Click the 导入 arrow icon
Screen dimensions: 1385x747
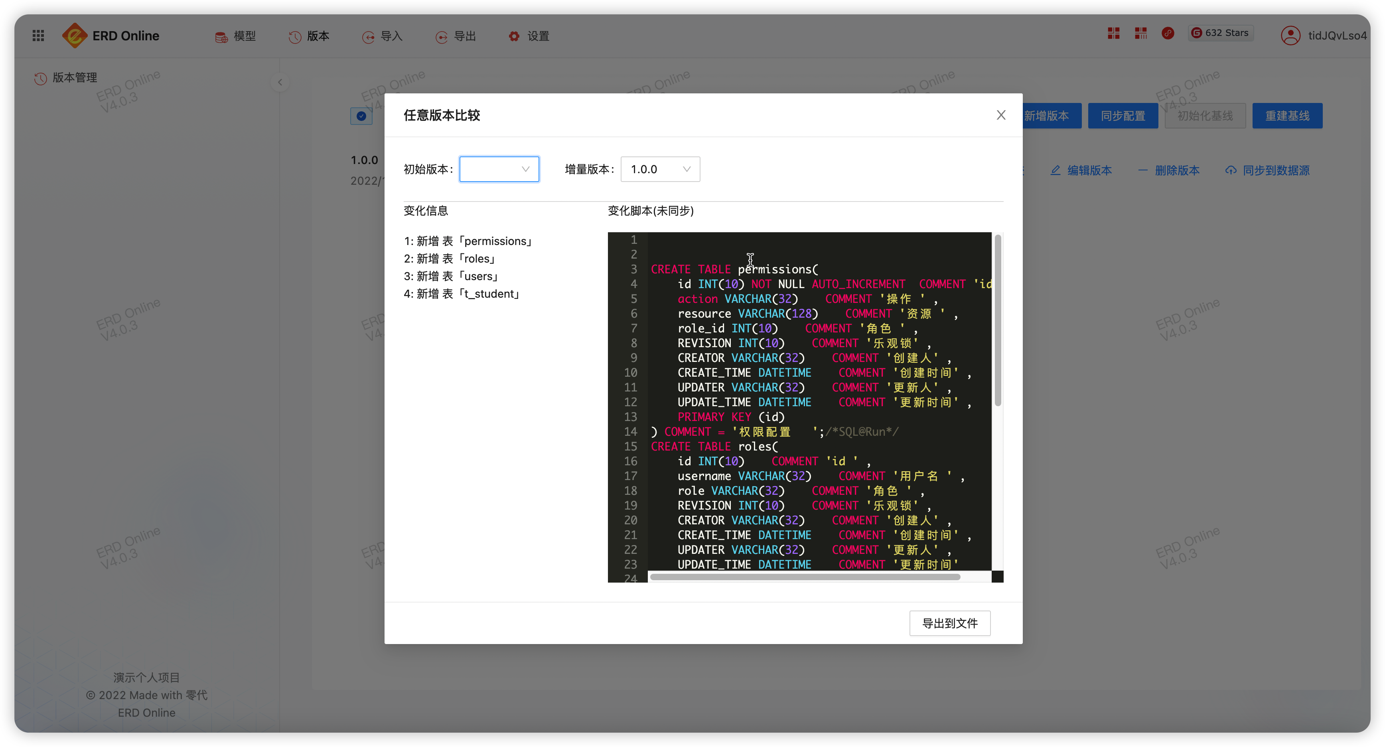368,37
